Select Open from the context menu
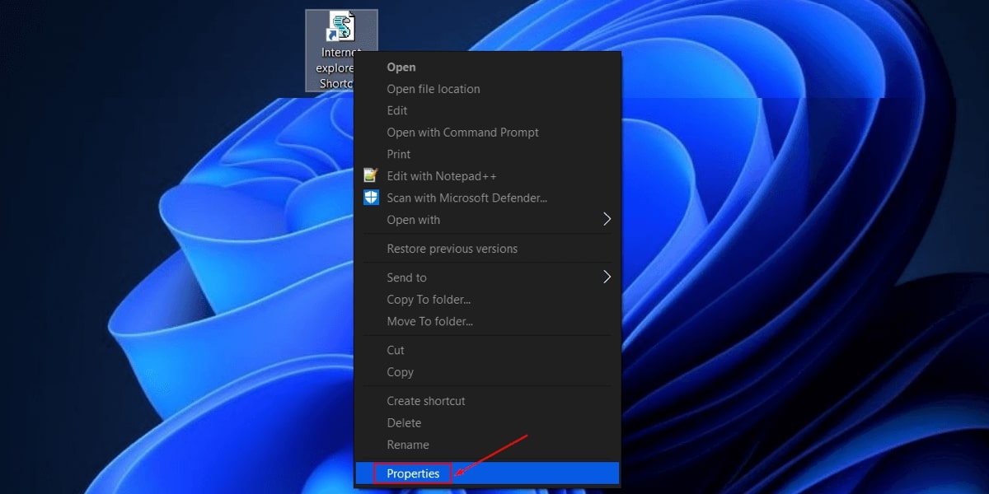Image resolution: width=989 pixels, height=494 pixels. [x=401, y=67]
